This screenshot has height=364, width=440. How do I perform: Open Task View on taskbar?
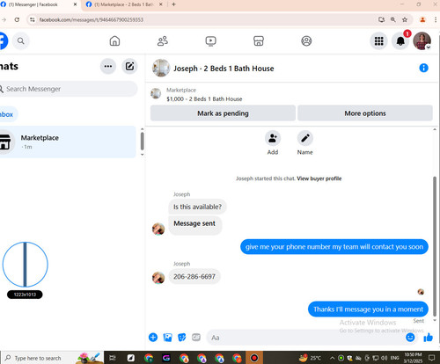[x=113, y=358]
